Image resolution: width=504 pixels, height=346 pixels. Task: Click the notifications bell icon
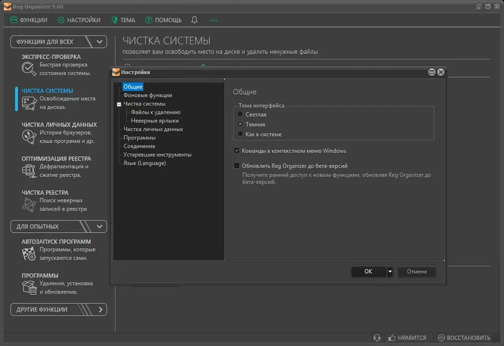point(194,20)
